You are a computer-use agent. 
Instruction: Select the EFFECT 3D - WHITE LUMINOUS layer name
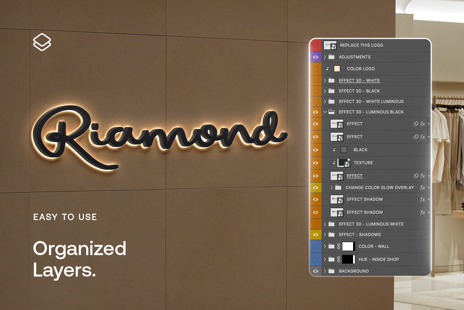point(371,101)
